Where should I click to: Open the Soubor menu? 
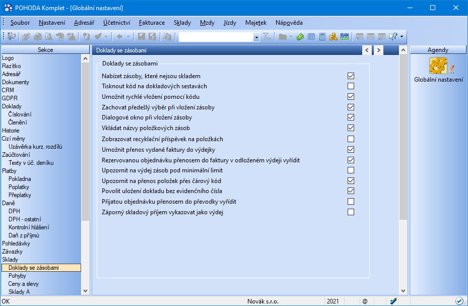(x=20, y=23)
